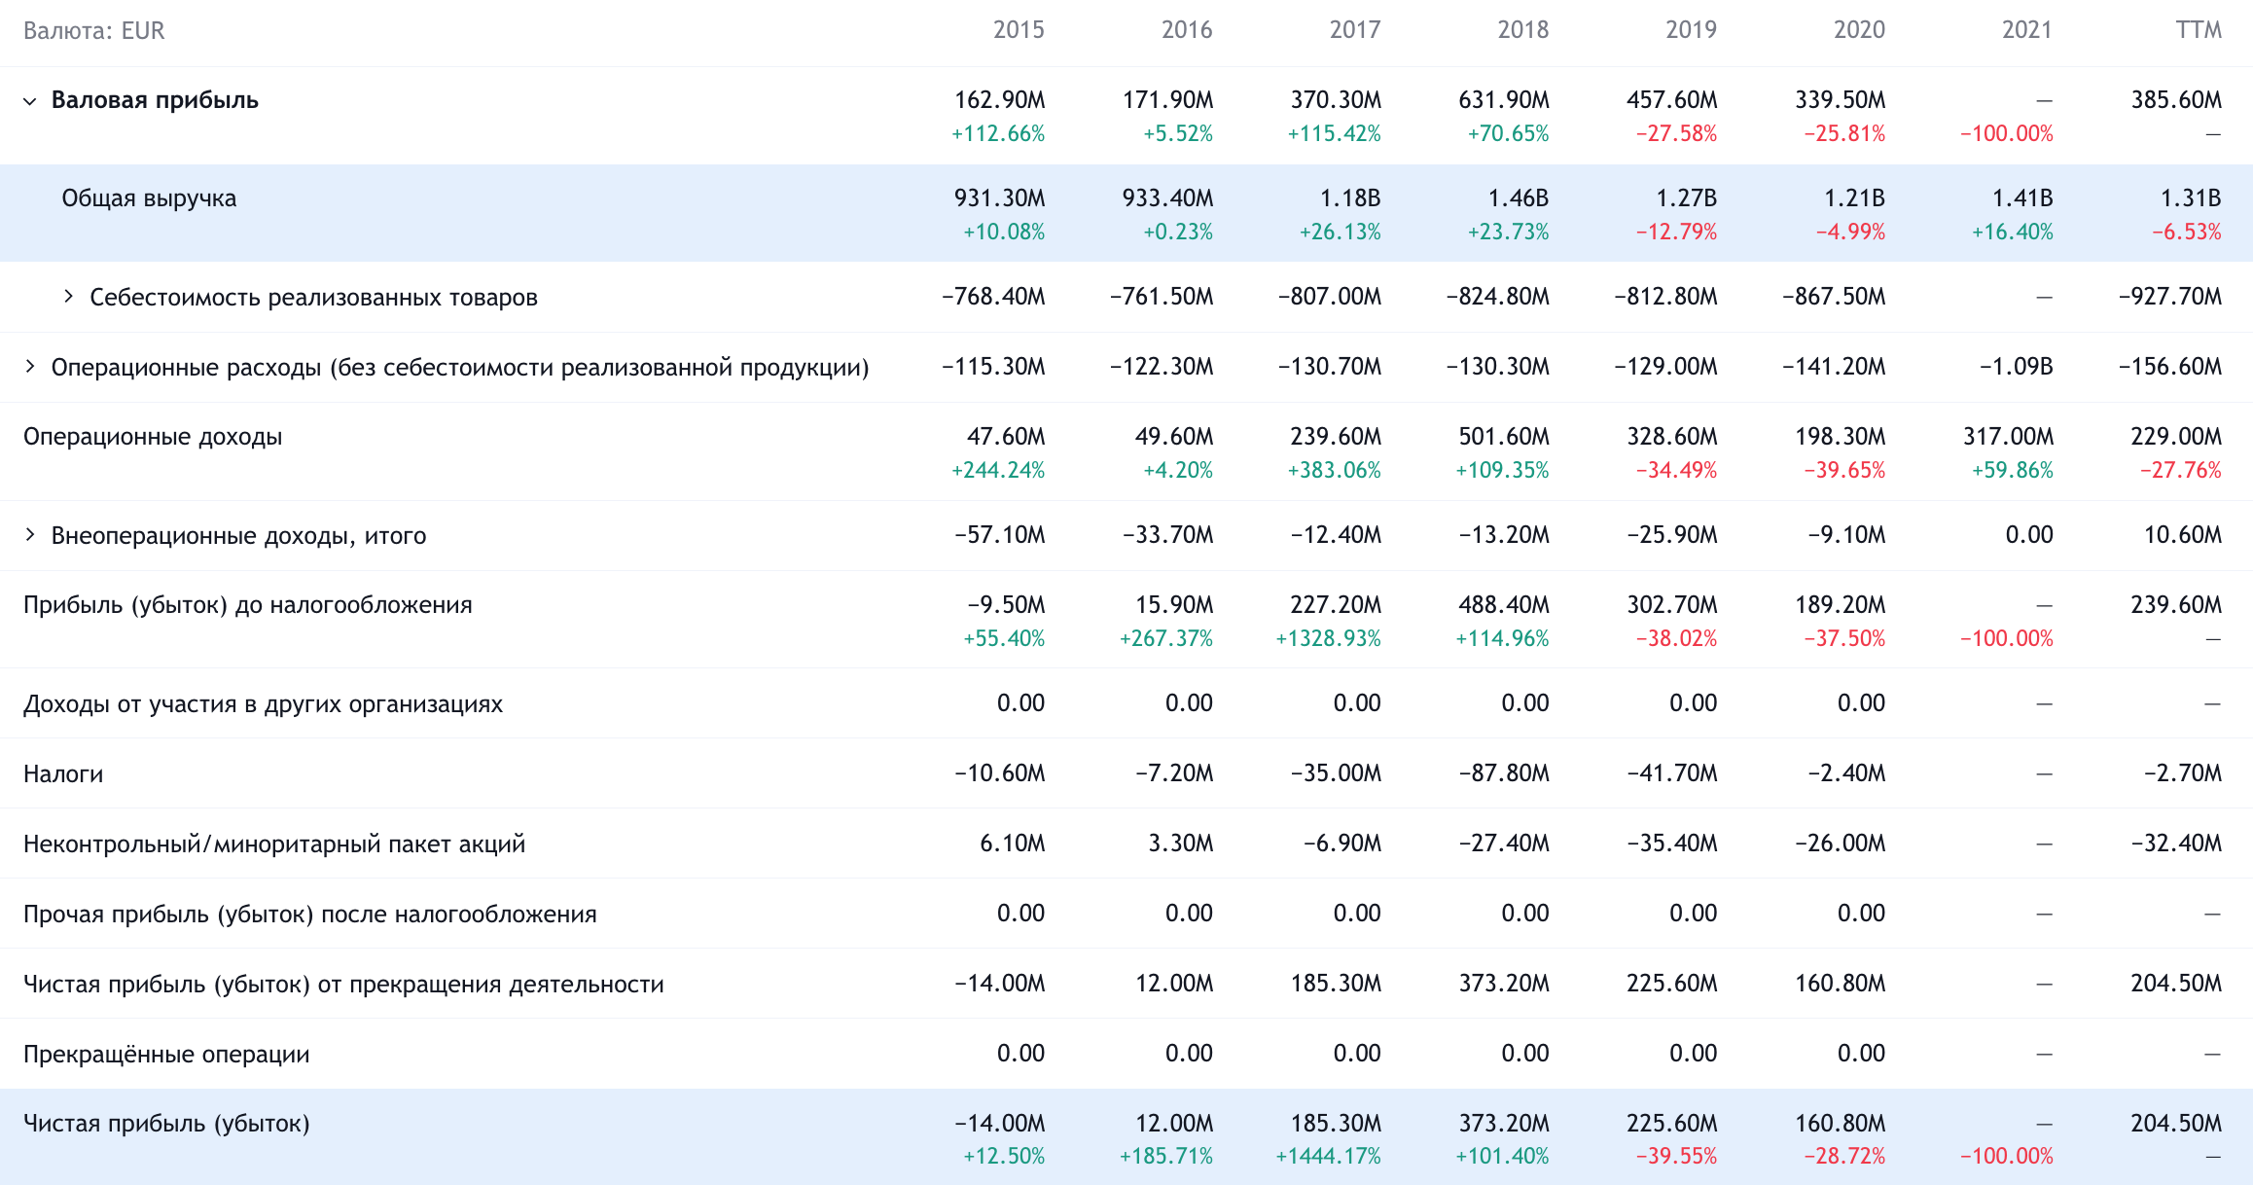Select Прочая прибыль (убыток) после налогообложения

coord(310,915)
